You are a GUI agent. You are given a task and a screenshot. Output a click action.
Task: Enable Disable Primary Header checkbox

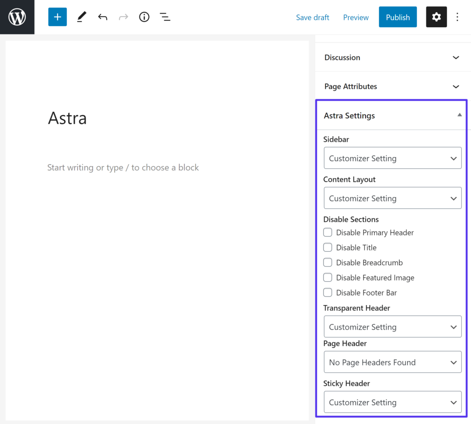[x=327, y=232]
